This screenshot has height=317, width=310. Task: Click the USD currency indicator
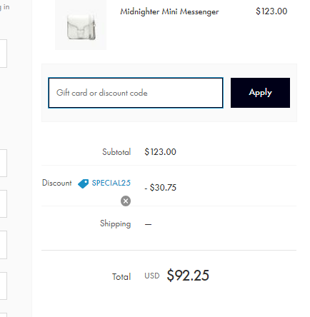pos(152,276)
